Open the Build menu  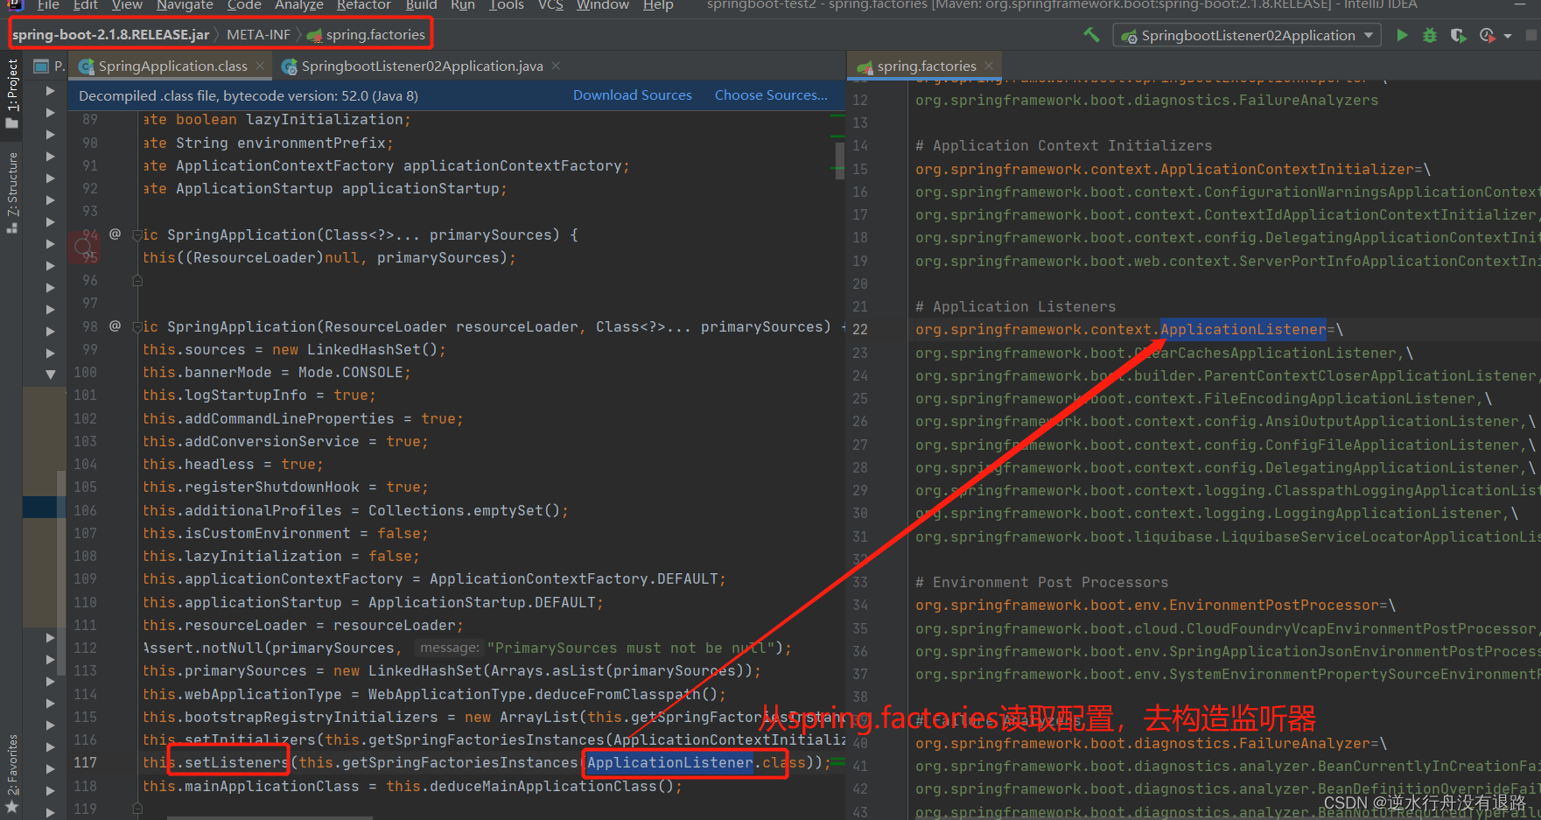point(421,5)
